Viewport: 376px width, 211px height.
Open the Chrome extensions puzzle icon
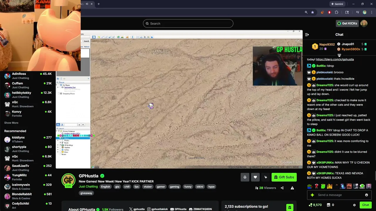337,12
